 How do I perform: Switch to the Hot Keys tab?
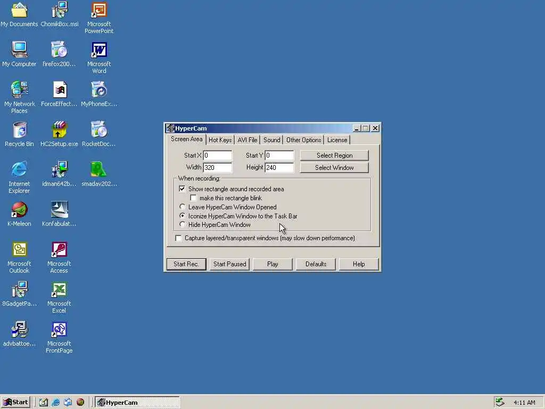[220, 140]
